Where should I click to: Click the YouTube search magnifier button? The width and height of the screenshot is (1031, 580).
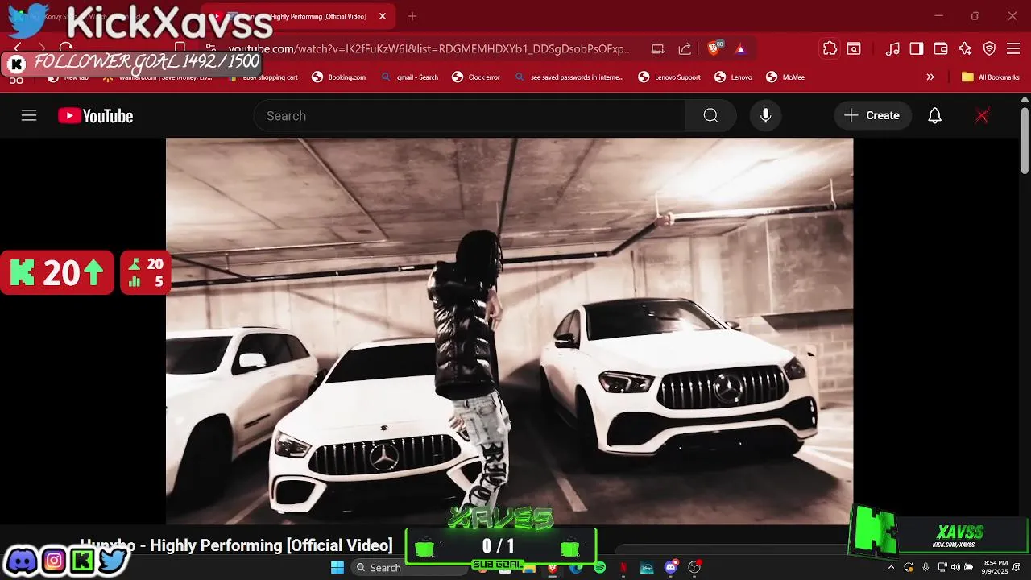point(710,116)
